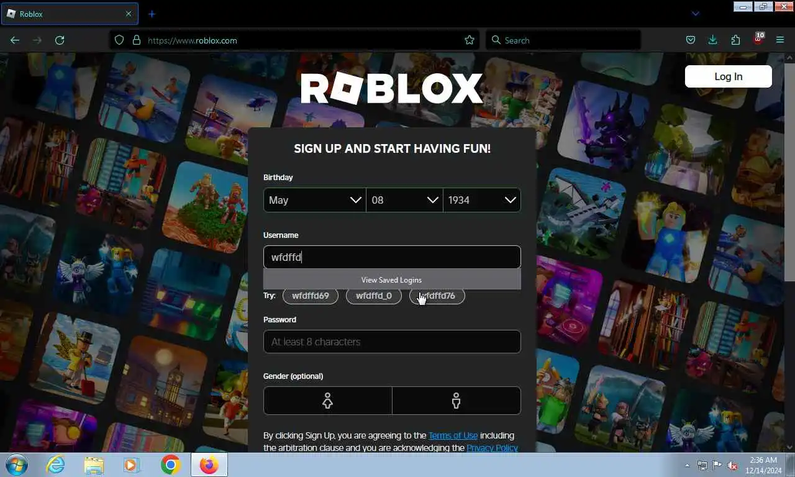
Task: Click View Saved Logins
Action: pos(392,279)
